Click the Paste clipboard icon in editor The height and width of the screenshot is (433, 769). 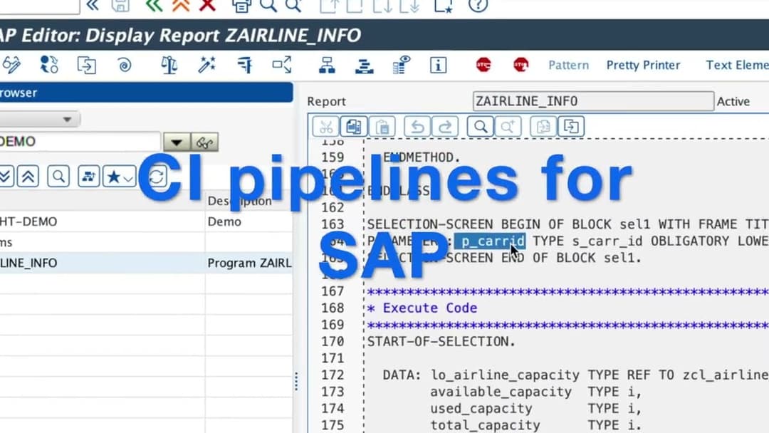point(382,127)
